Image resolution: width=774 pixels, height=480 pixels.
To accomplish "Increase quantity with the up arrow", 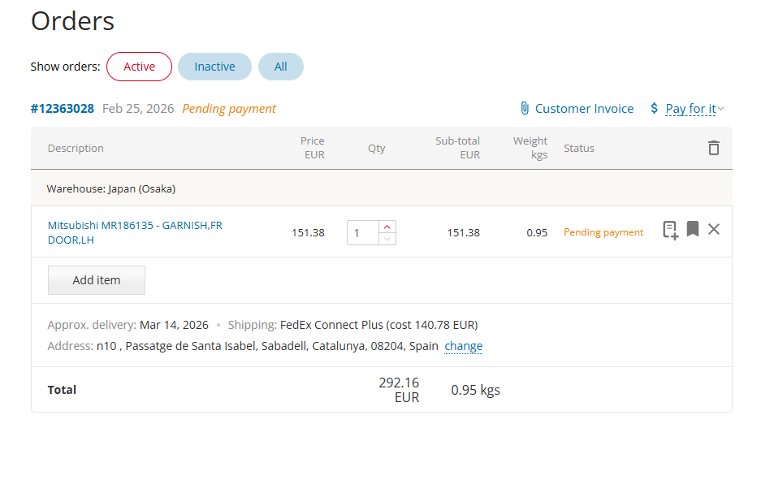I will [x=387, y=227].
